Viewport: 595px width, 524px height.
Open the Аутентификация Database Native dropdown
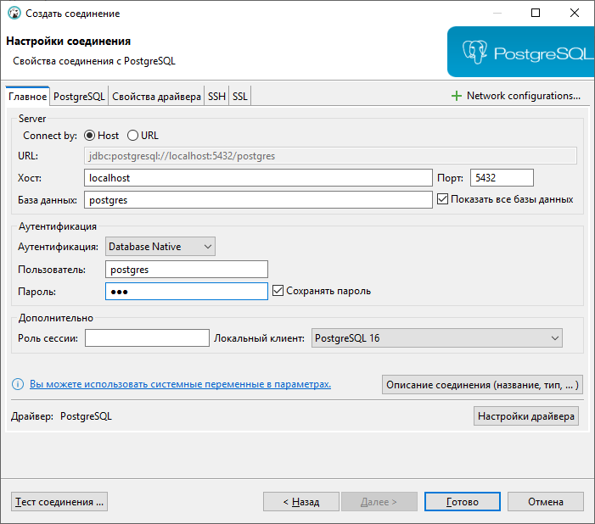[x=160, y=247]
